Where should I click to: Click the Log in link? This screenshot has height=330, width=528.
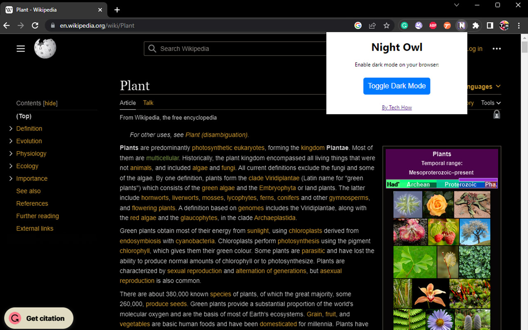pos(474,49)
